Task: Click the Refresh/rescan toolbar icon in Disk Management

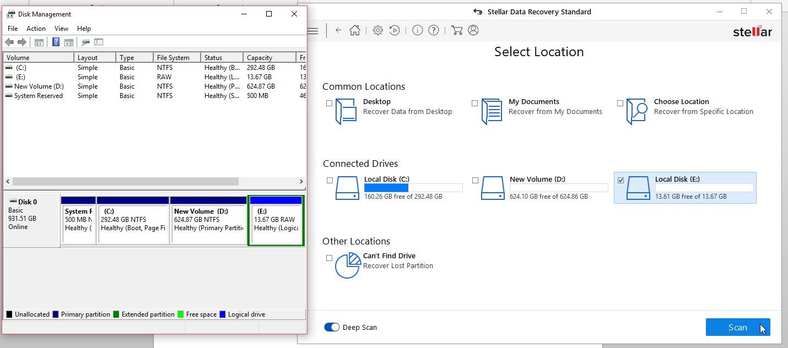Action: tap(85, 42)
